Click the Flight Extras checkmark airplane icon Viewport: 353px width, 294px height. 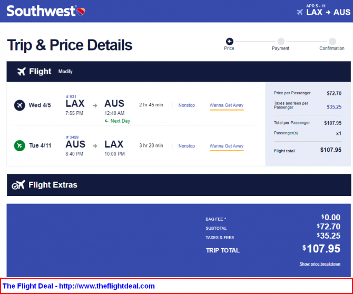[x=18, y=185]
